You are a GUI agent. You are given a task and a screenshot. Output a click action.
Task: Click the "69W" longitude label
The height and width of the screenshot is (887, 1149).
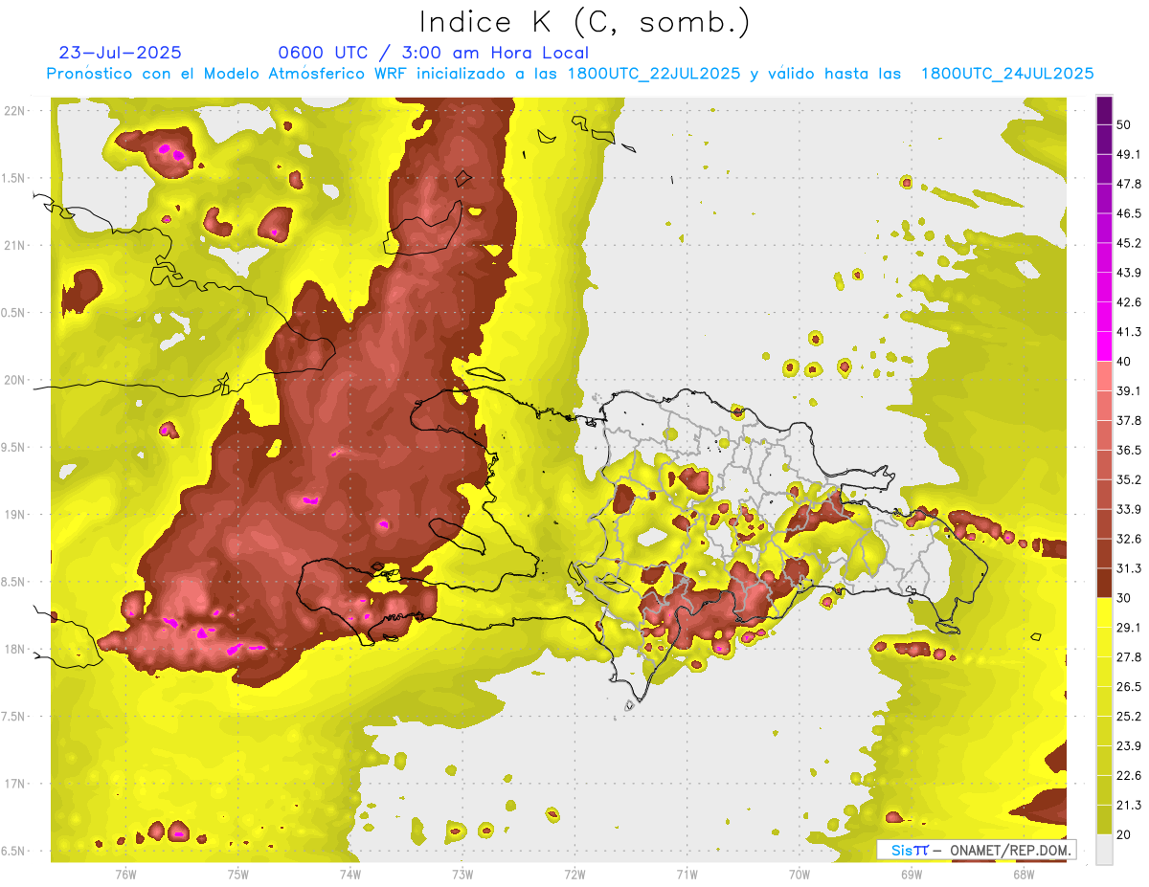tap(911, 874)
